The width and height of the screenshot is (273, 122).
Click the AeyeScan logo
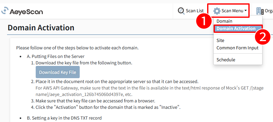[x=22, y=11]
